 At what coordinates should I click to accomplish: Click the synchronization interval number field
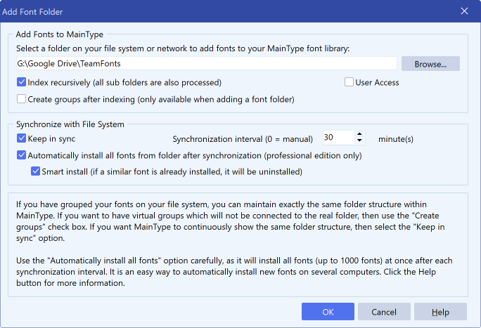coord(338,138)
